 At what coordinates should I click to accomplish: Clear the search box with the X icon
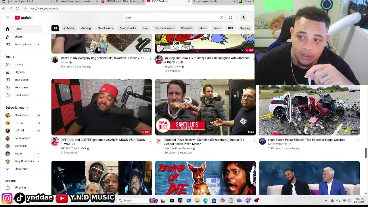(x=221, y=18)
